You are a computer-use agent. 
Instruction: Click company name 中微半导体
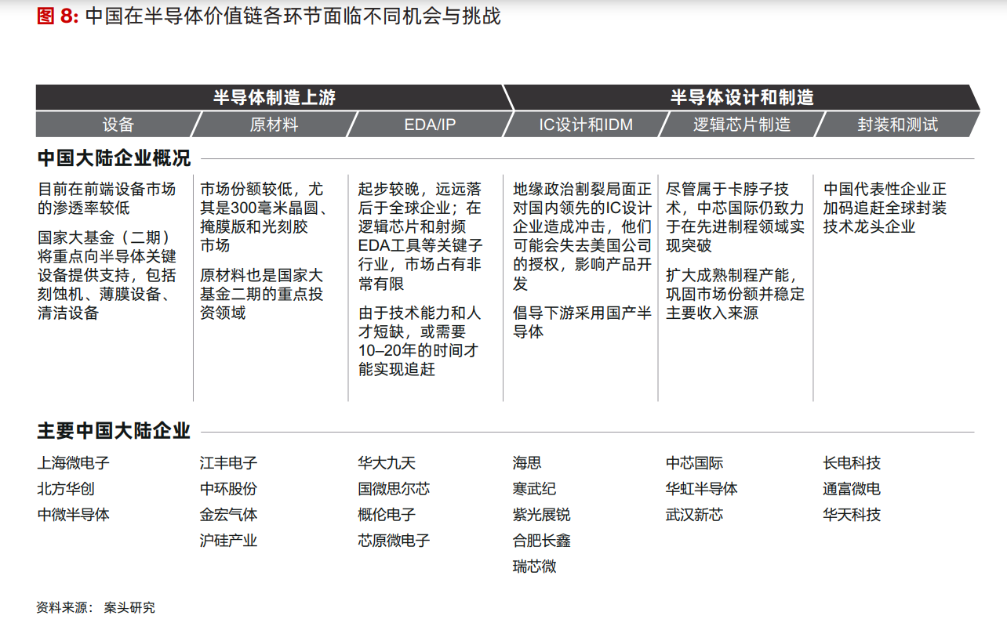pos(74,515)
